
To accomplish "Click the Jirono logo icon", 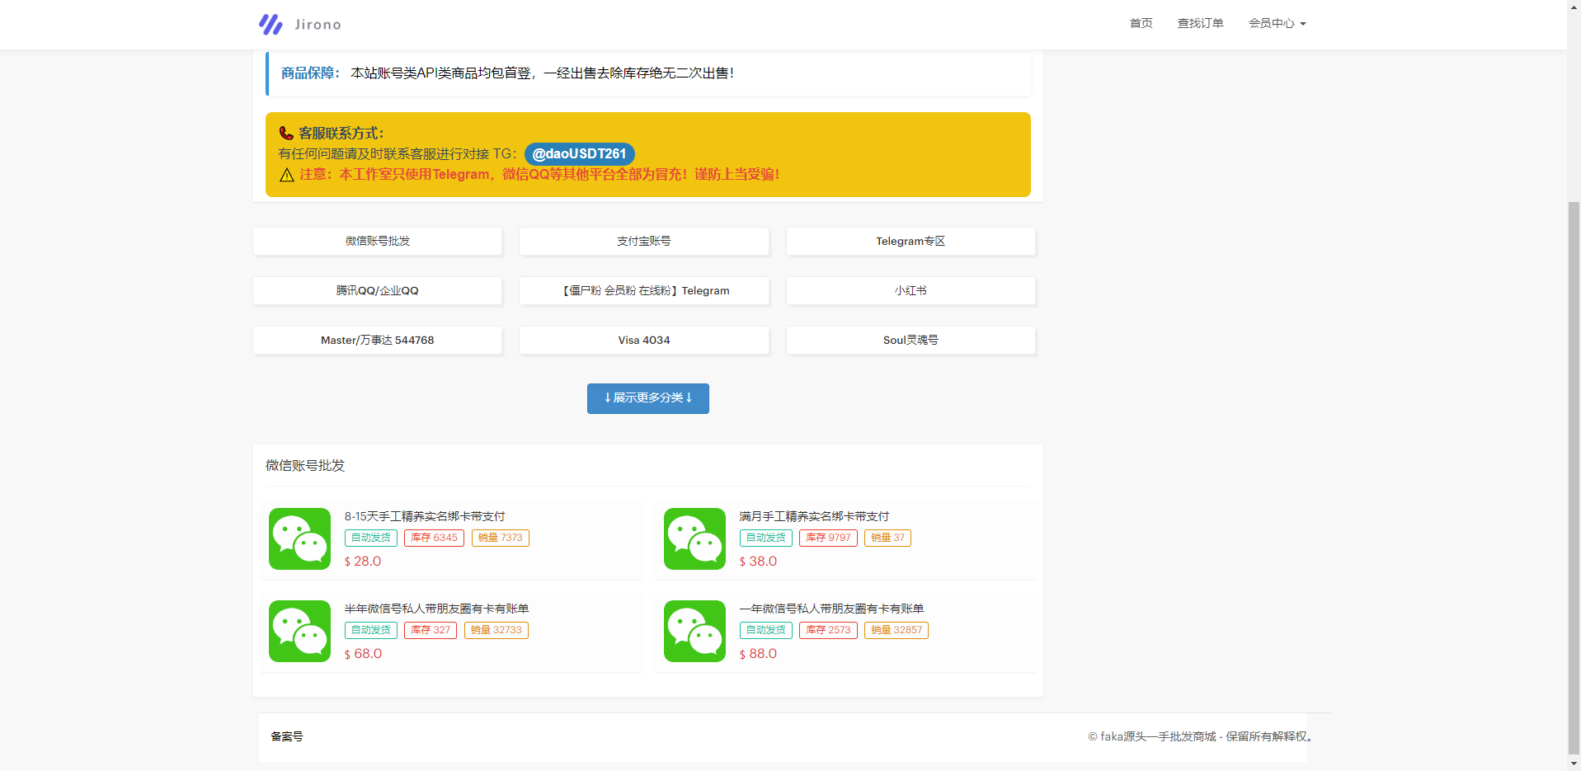I will coord(271,24).
